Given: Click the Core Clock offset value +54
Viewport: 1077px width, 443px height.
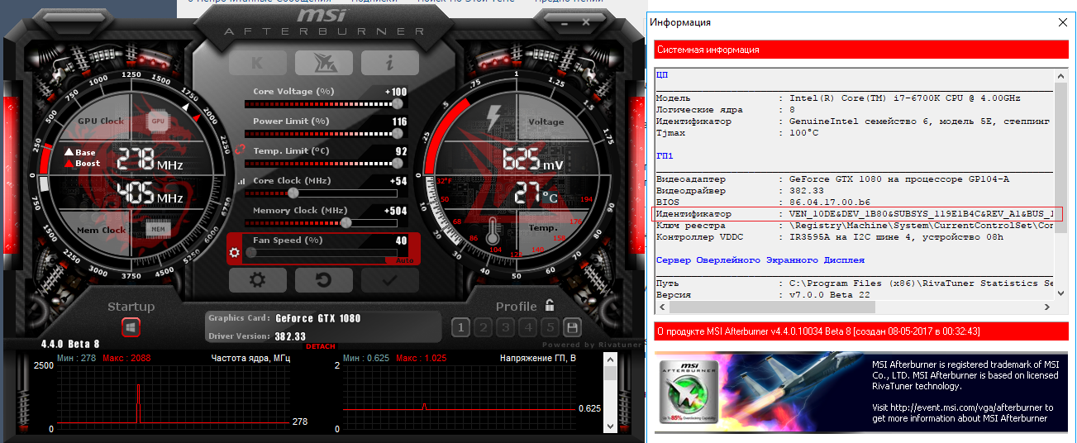Looking at the screenshot, I should click(398, 181).
